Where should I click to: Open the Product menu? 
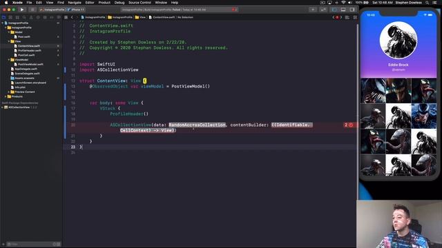pos(104,3)
